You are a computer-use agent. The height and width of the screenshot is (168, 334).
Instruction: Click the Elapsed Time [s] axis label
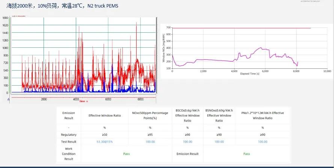pos(250,74)
